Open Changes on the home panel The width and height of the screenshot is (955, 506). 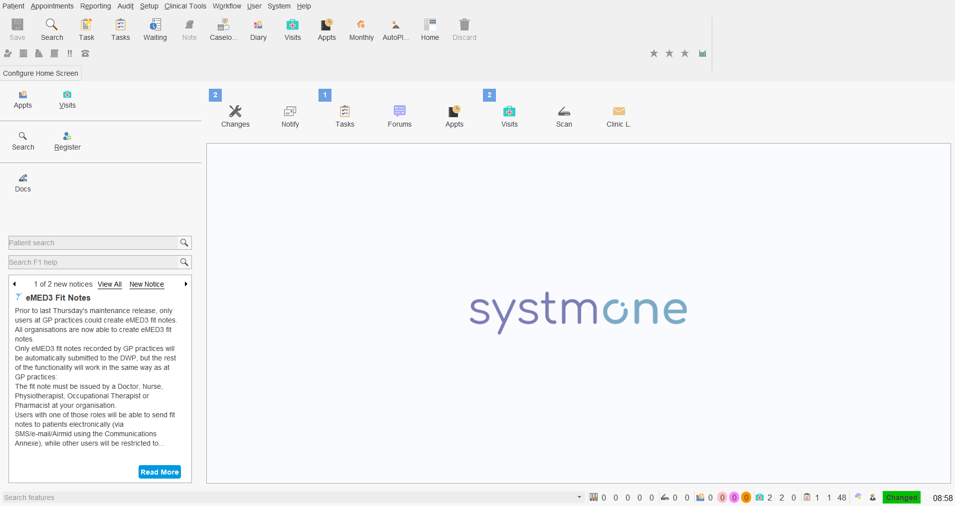pyautogui.click(x=235, y=116)
